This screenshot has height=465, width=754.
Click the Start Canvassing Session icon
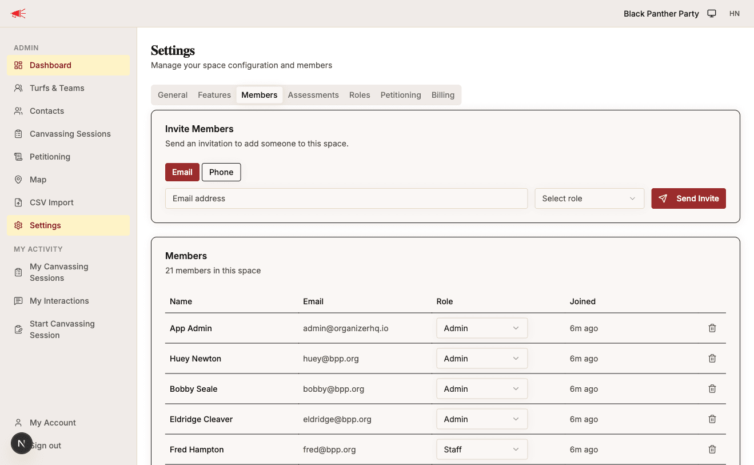pyautogui.click(x=18, y=329)
